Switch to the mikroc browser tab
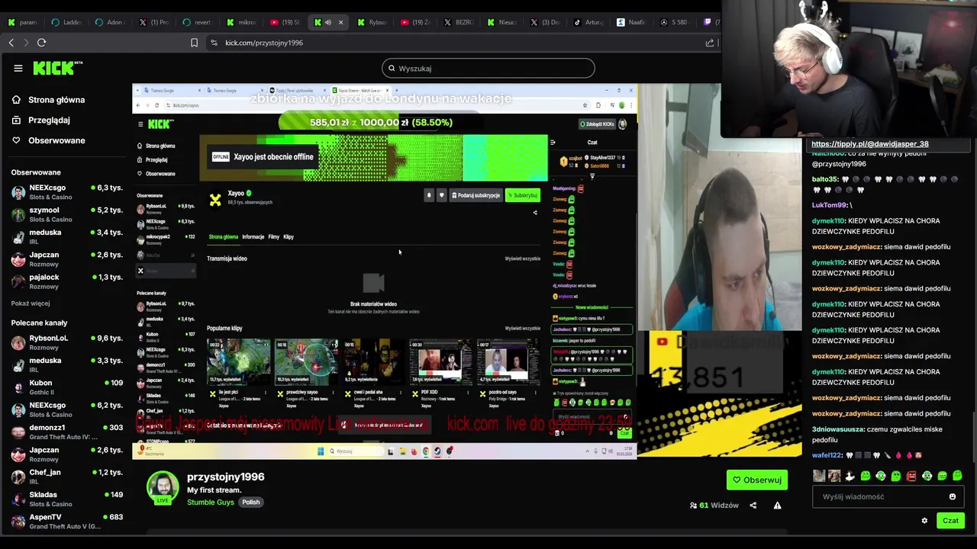This screenshot has height=549, width=977. tap(241, 22)
